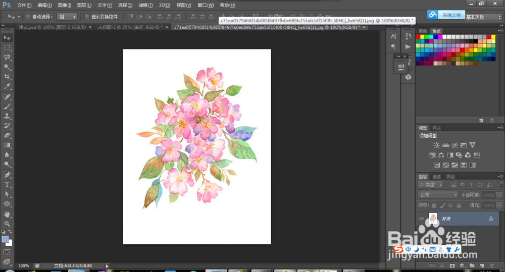Switch to the 样式 styles tab

[436, 128]
